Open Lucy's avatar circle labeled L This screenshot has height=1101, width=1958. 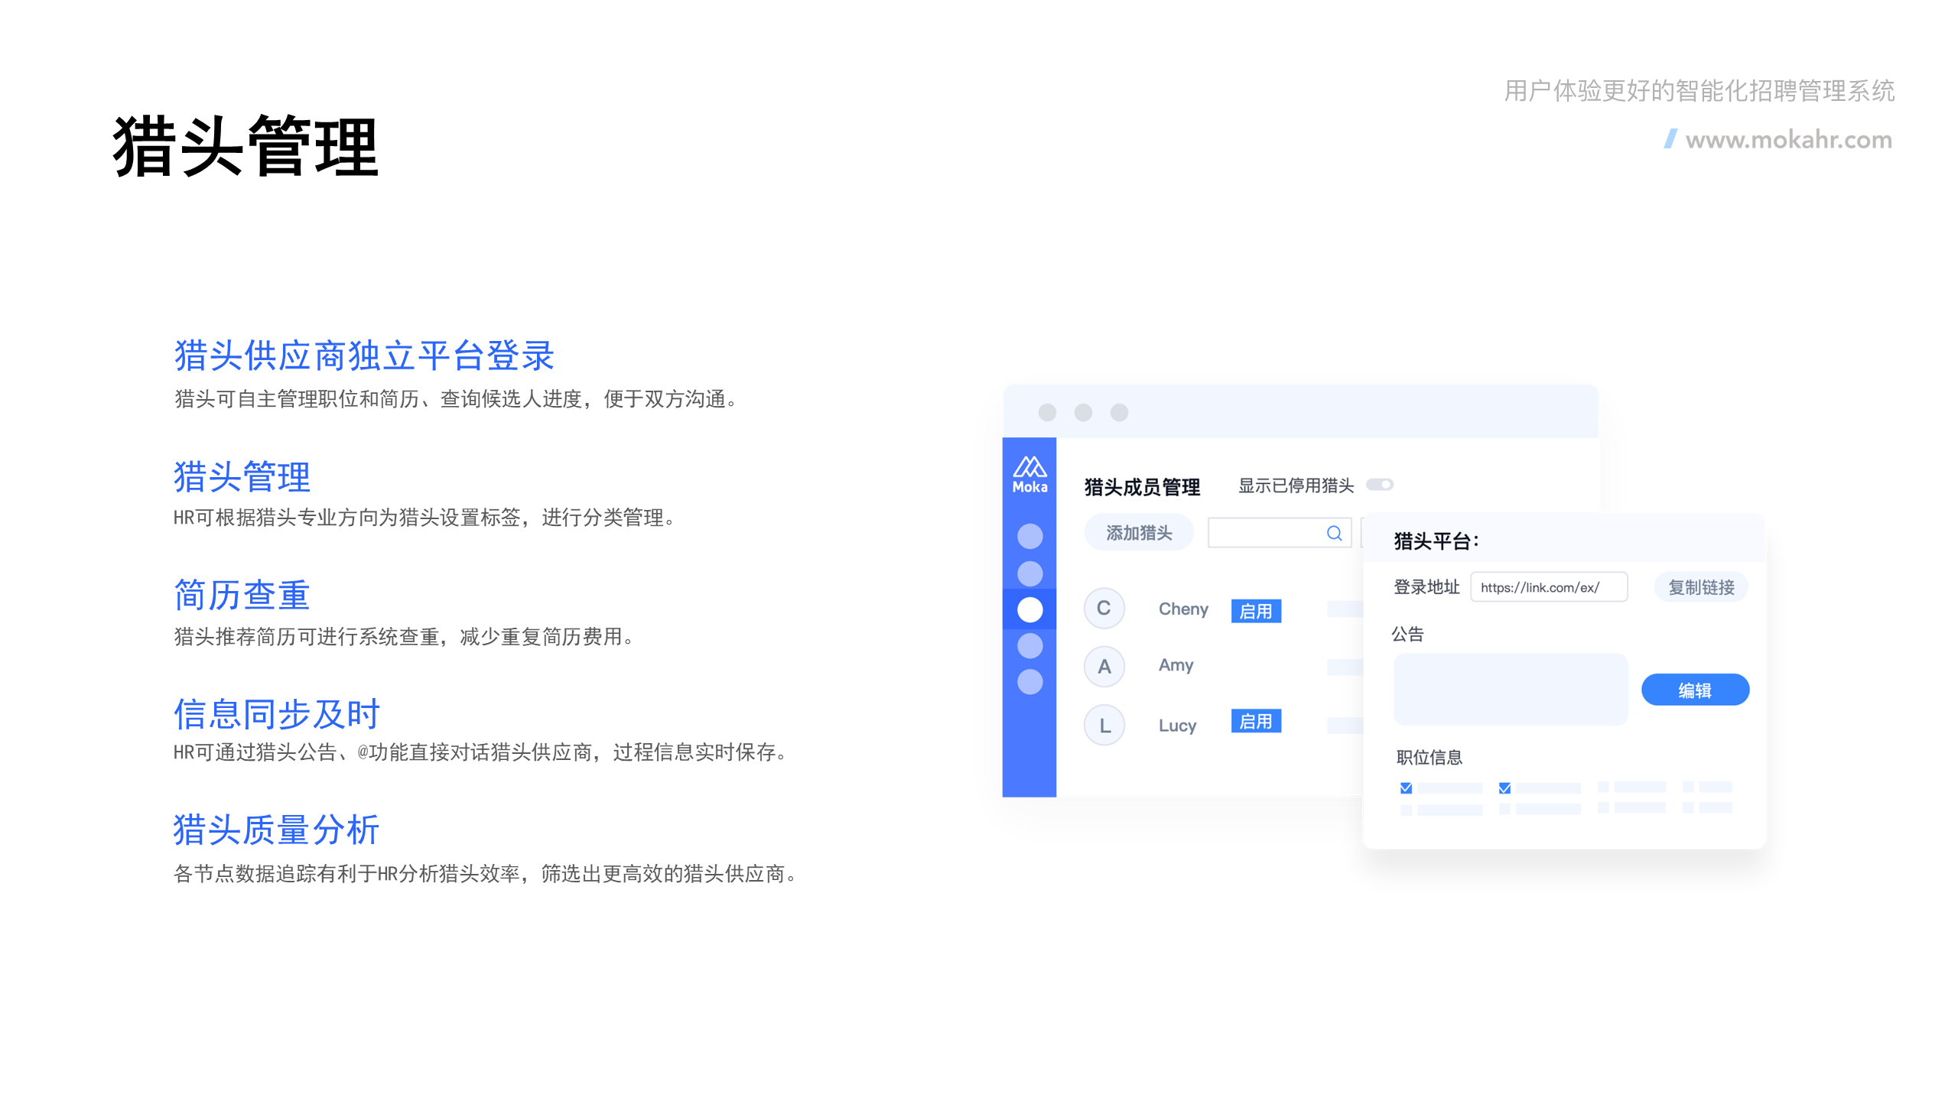(1104, 725)
